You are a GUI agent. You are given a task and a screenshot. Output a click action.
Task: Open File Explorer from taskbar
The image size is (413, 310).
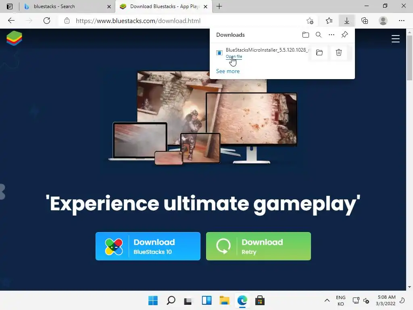(224, 300)
